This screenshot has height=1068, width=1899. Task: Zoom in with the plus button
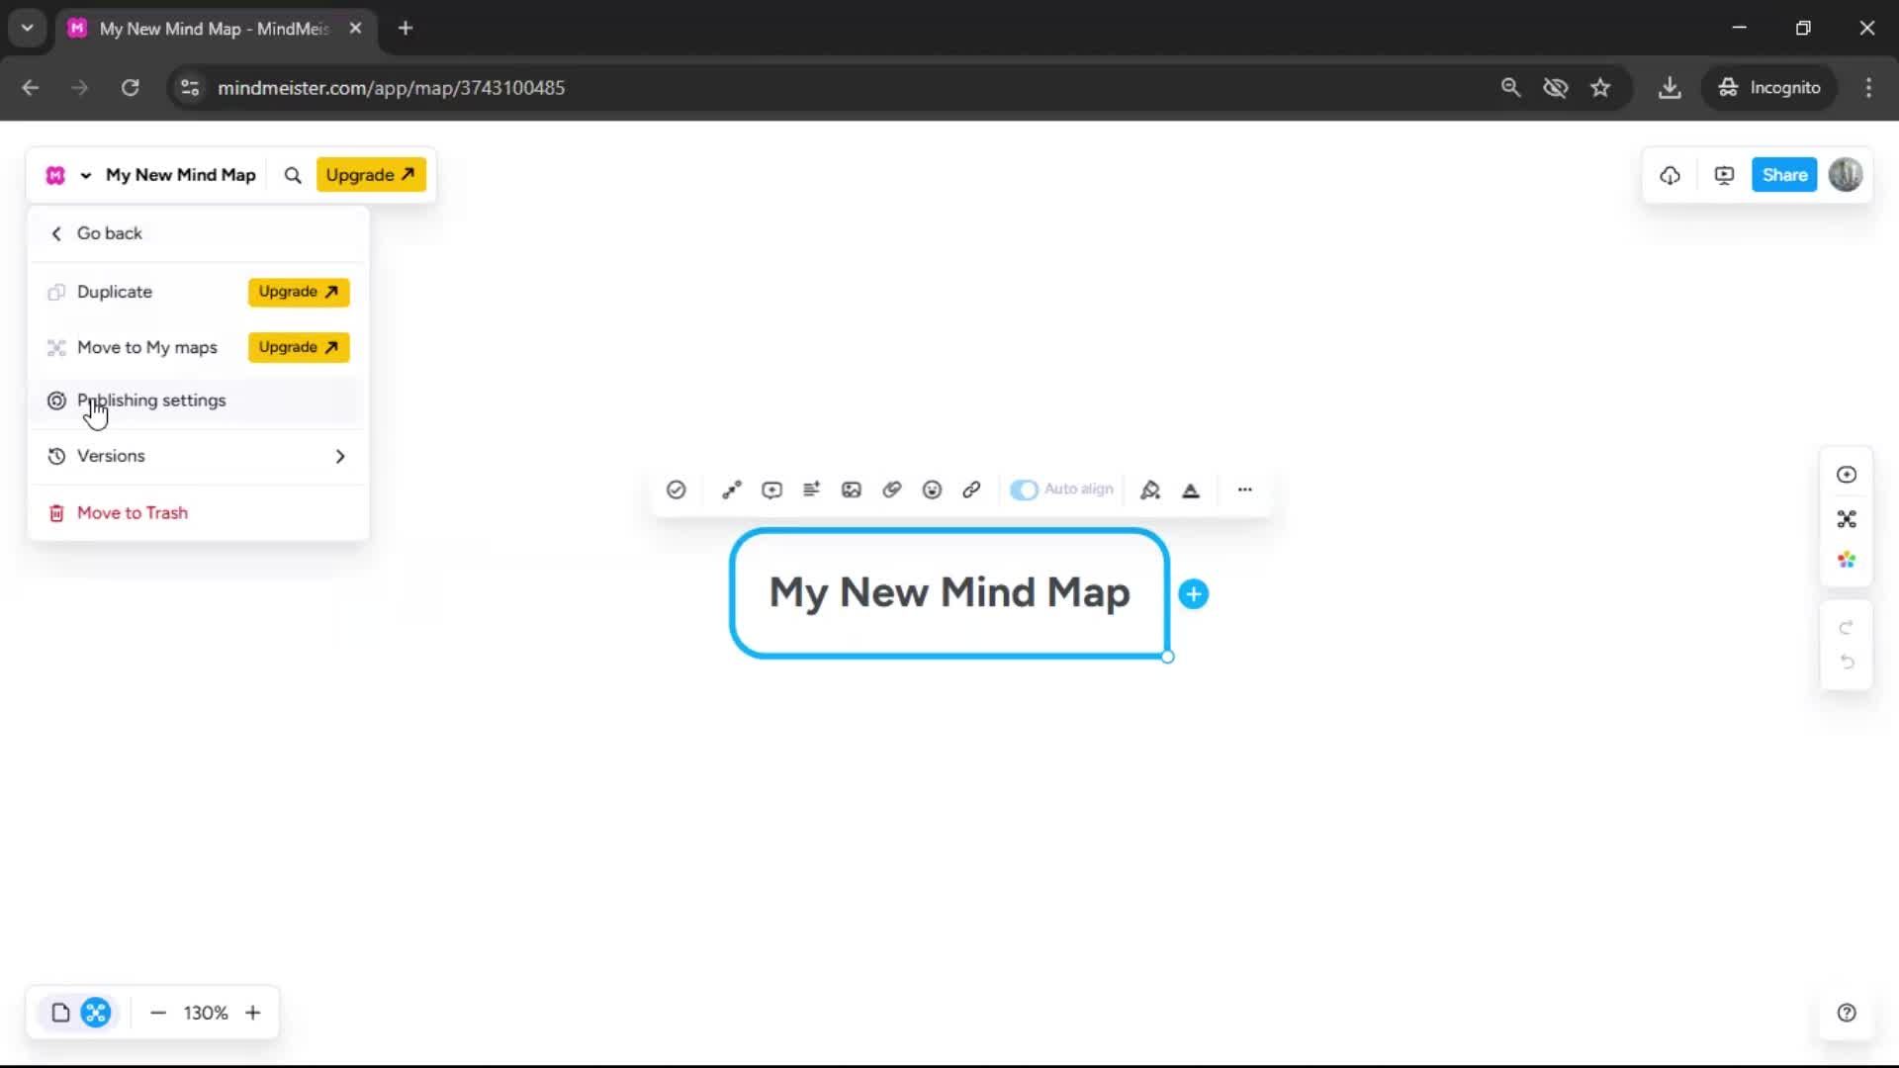click(x=253, y=1013)
